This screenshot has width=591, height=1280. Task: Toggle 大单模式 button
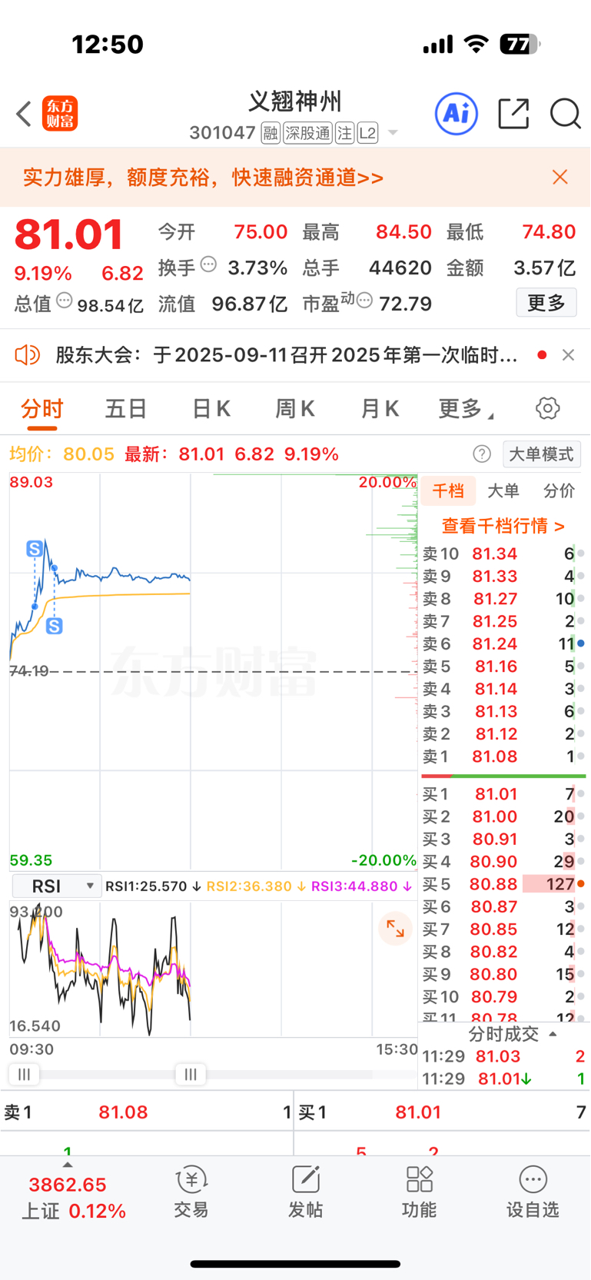542,454
